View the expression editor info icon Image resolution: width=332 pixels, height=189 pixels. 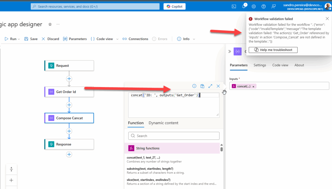[x=194, y=86]
